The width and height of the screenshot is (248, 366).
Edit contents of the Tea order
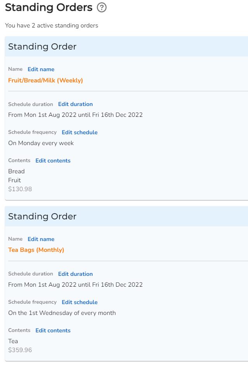(53, 330)
